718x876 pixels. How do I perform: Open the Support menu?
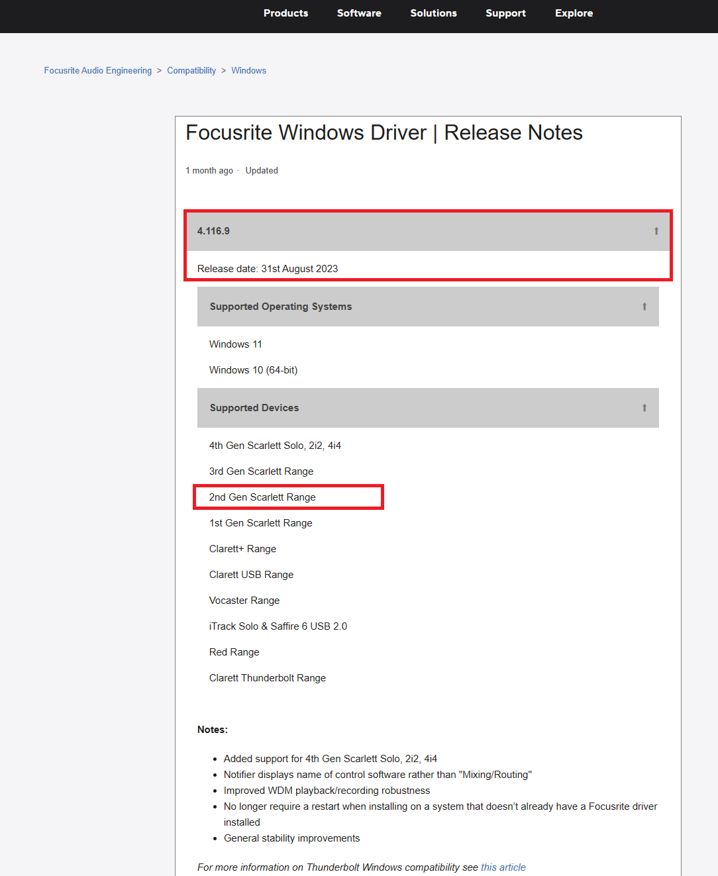(x=505, y=13)
